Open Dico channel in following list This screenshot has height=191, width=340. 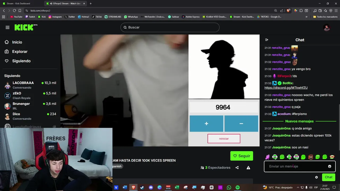30,116
